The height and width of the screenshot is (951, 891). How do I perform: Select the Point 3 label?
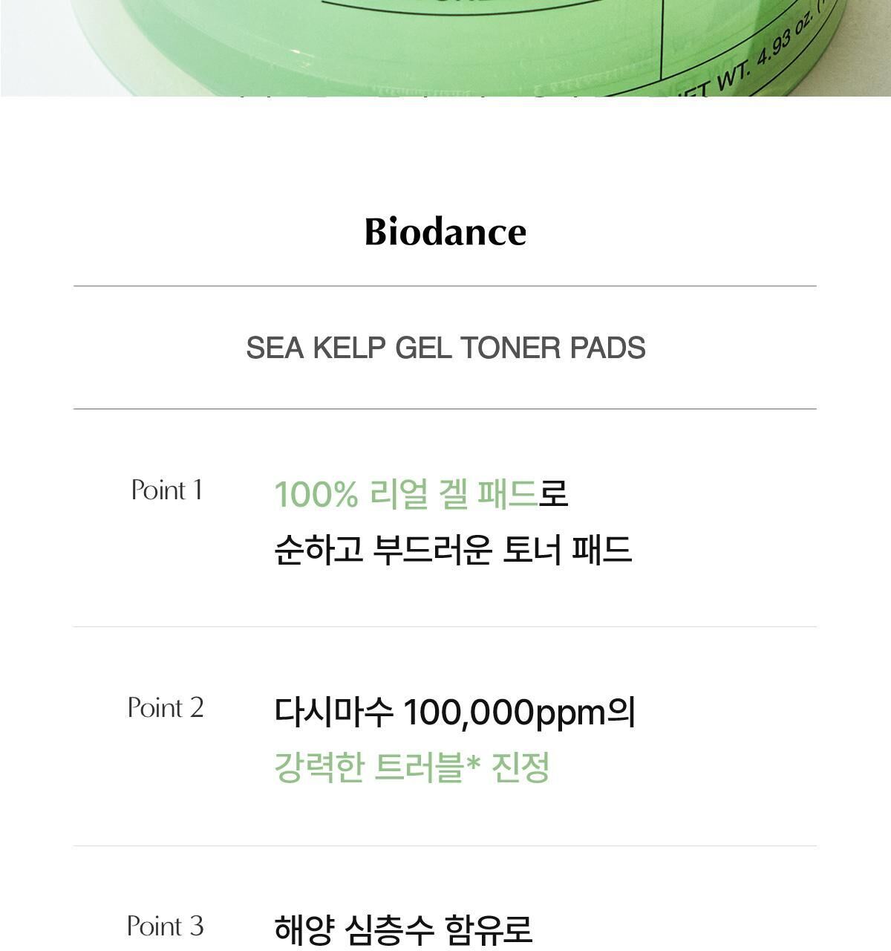point(166,926)
